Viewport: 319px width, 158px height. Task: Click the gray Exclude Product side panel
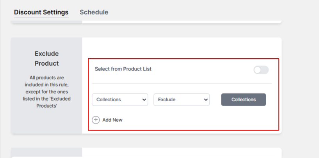[46, 86]
